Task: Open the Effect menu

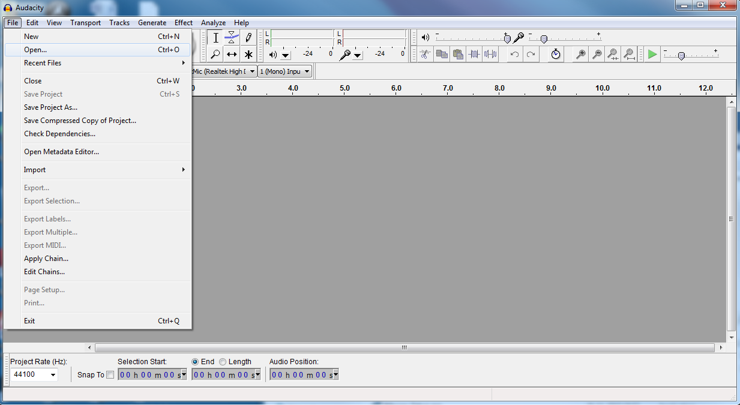Action: click(184, 23)
